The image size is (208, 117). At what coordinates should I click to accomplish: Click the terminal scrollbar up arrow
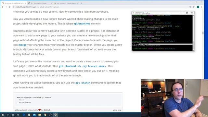click(x=194, y=16)
